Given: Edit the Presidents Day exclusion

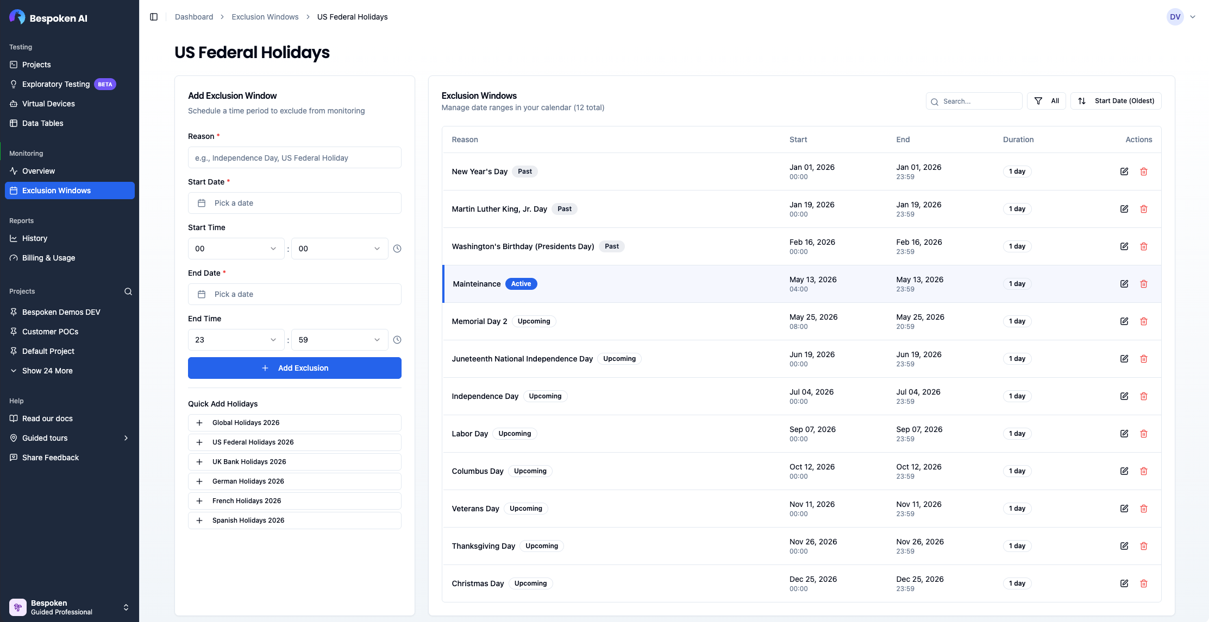Looking at the screenshot, I should point(1124,246).
